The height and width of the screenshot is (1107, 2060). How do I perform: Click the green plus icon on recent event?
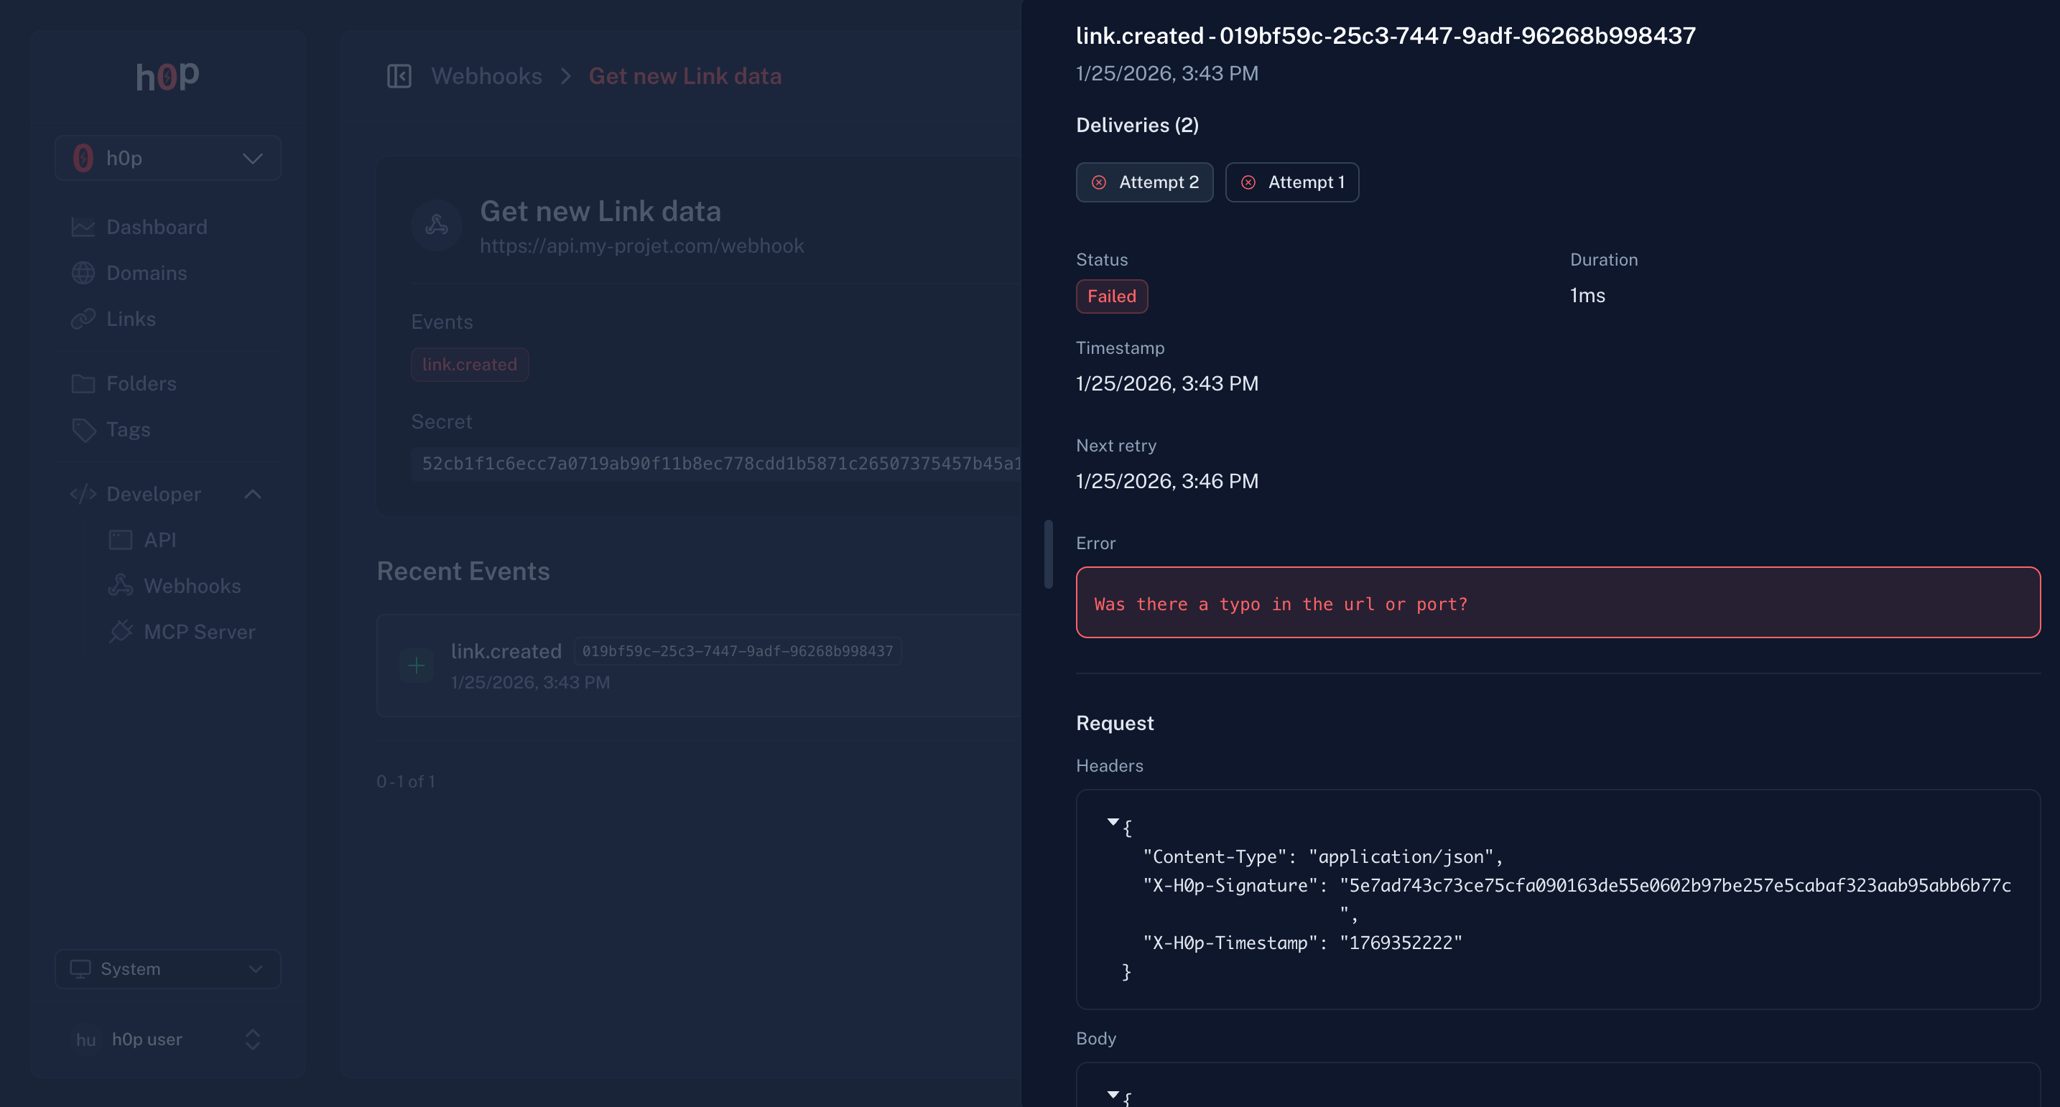(416, 665)
